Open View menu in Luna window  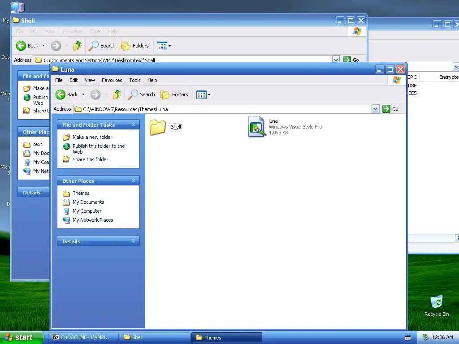point(90,80)
